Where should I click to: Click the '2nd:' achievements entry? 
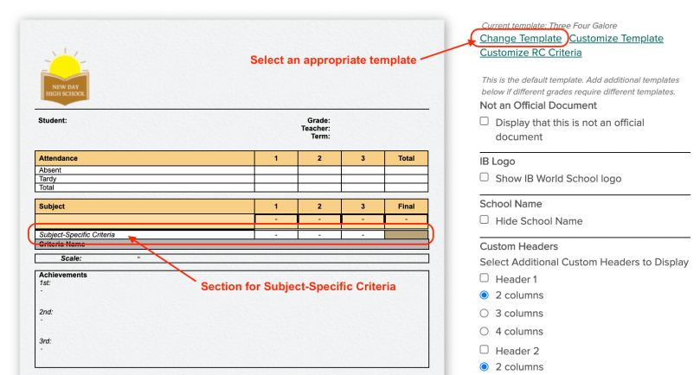[46, 312]
